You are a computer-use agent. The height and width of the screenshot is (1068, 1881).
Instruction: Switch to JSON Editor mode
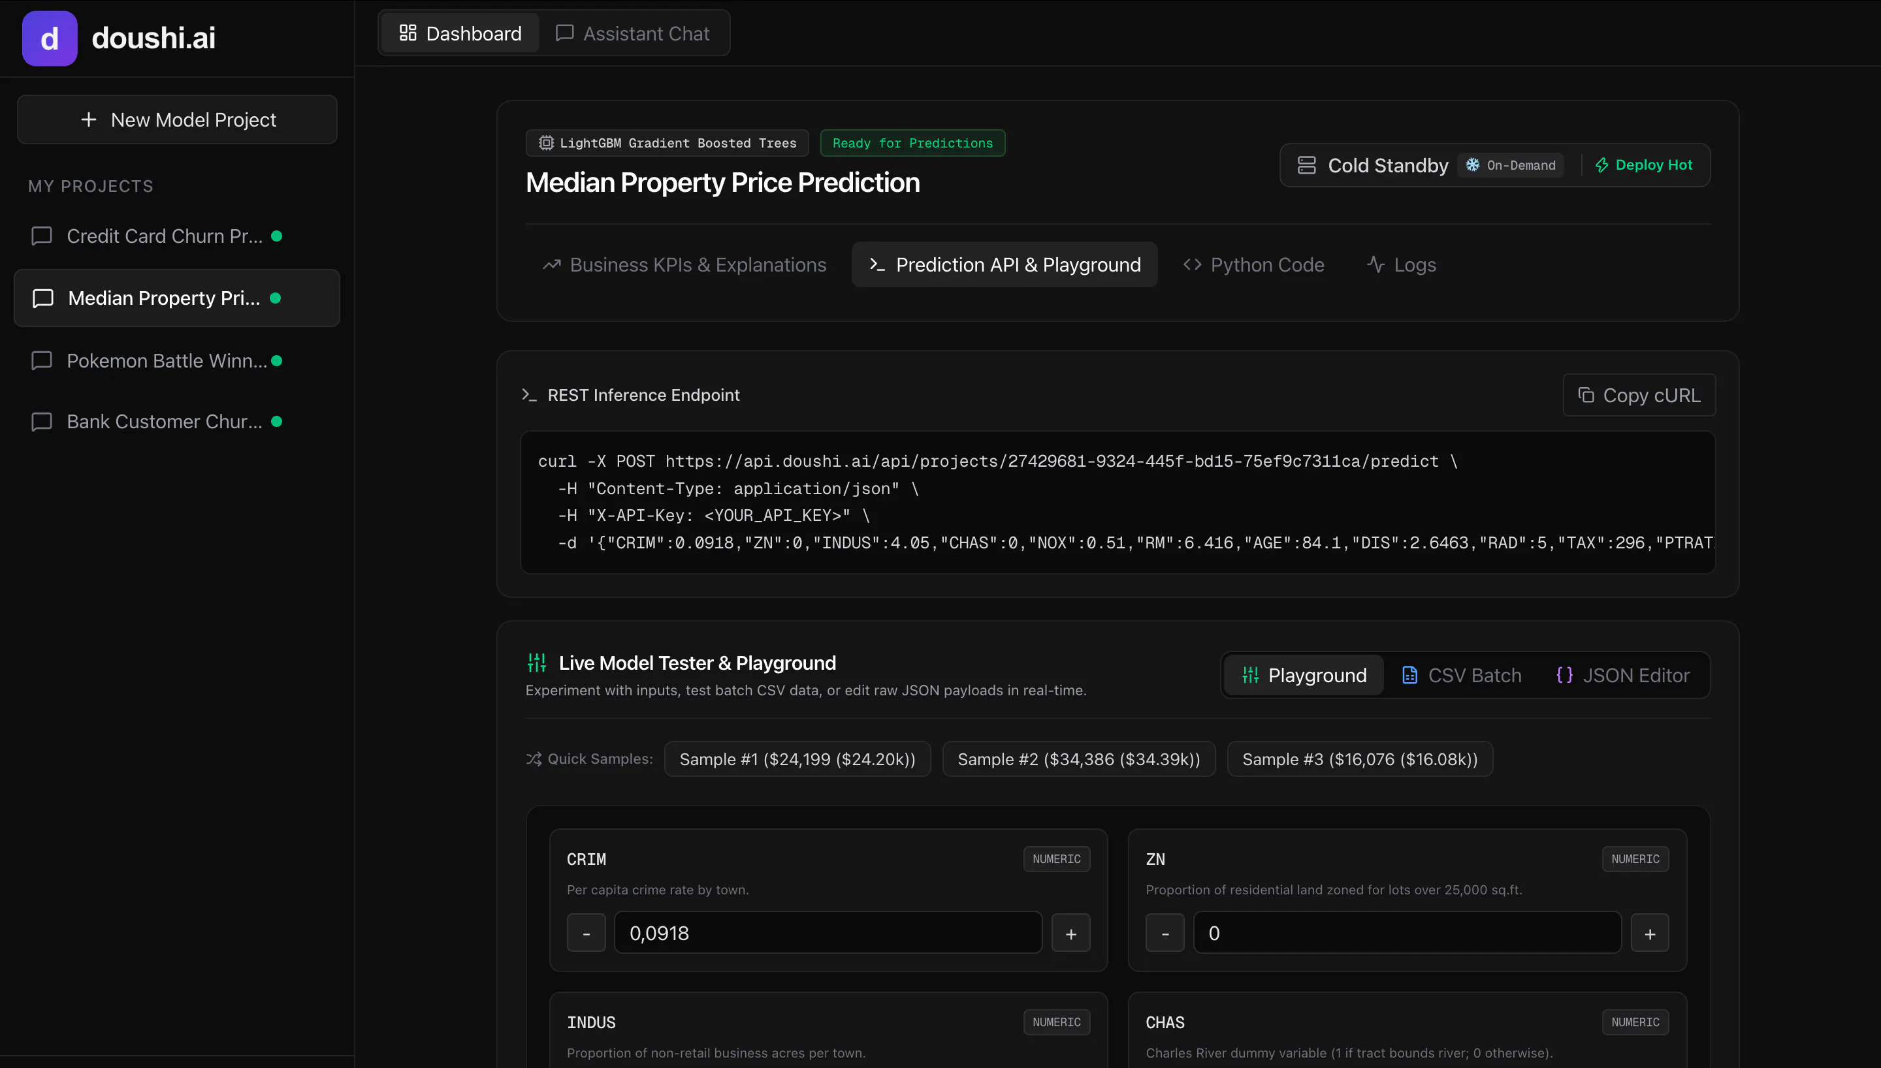tap(1623, 675)
